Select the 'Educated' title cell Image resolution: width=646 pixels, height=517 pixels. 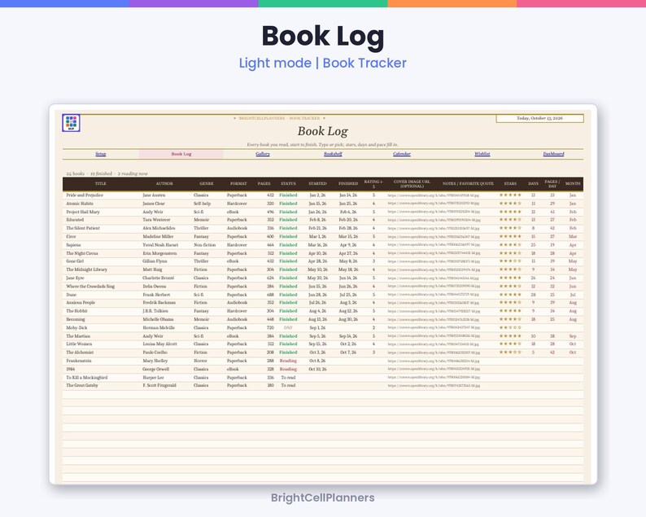click(x=75, y=220)
